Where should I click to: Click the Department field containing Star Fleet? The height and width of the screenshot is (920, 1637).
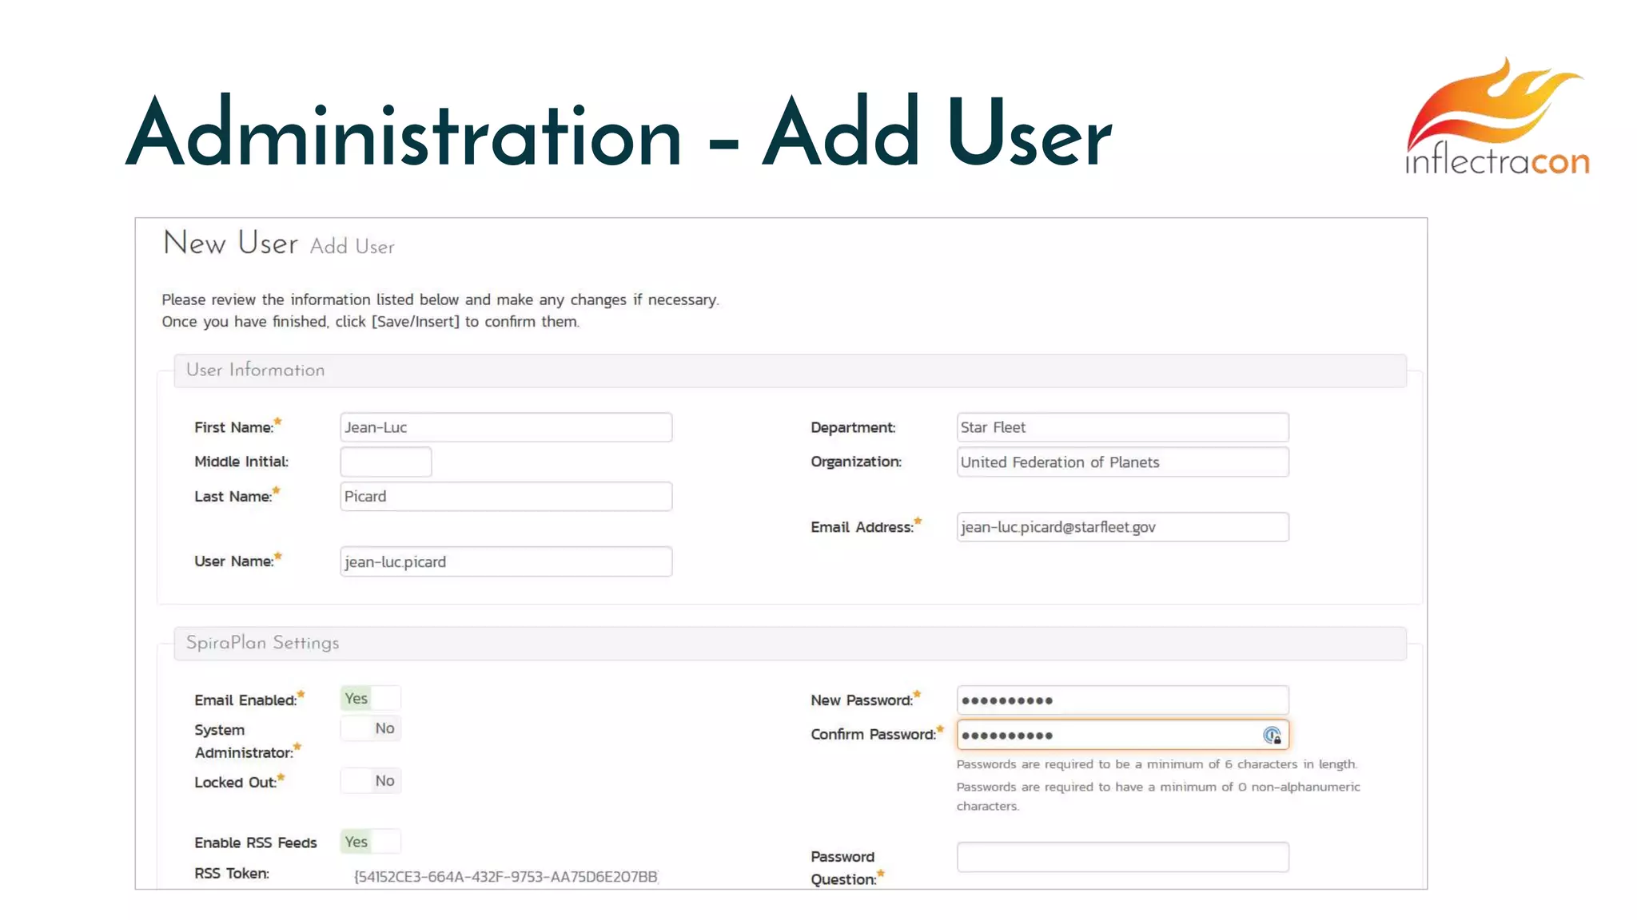1122,427
